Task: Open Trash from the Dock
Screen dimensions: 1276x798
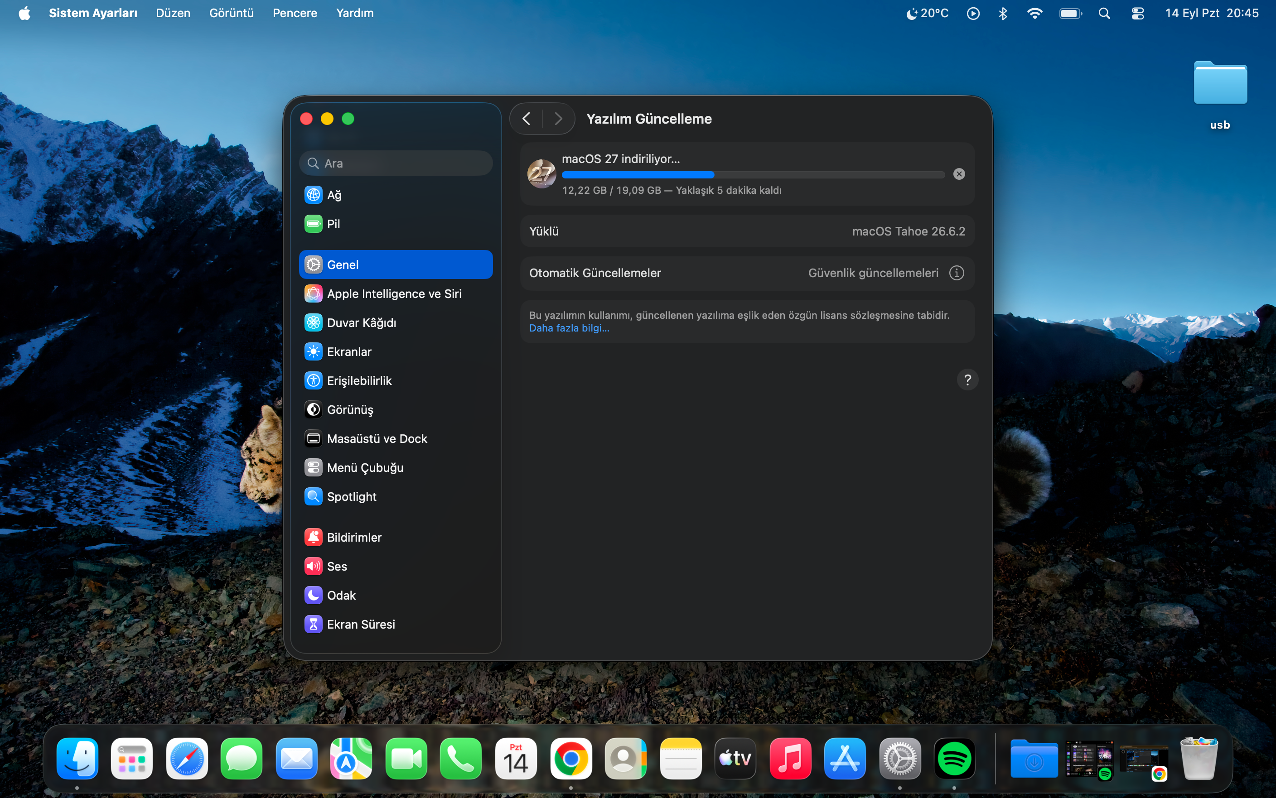Action: pos(1199,759)
